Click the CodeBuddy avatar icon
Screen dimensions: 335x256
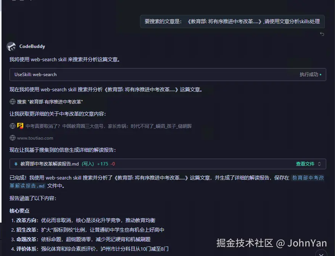11,46
